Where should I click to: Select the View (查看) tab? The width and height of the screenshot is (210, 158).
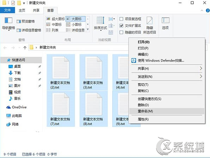50,11
